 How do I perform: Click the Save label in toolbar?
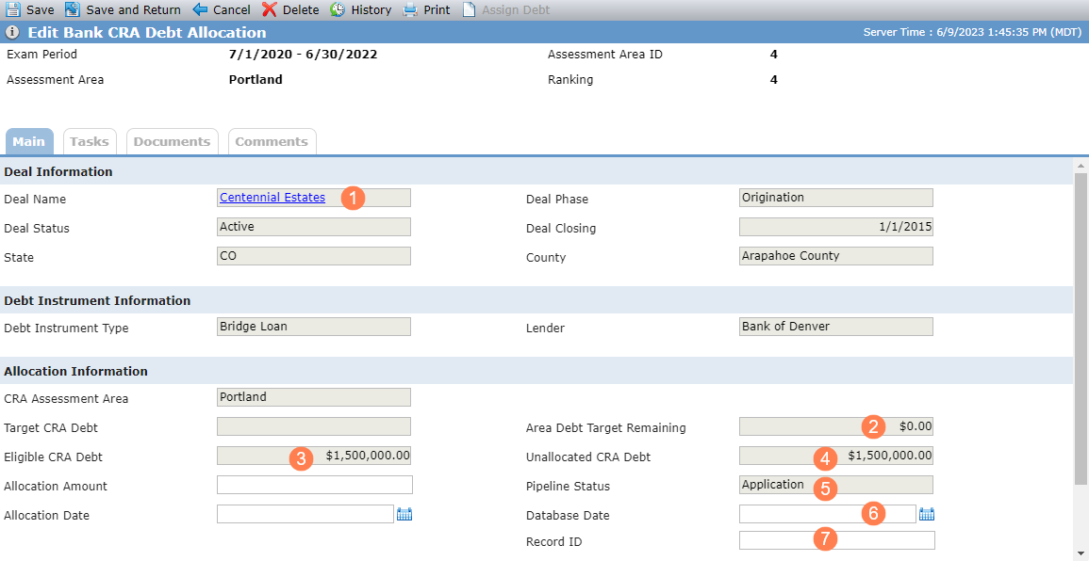click(41, 10)
